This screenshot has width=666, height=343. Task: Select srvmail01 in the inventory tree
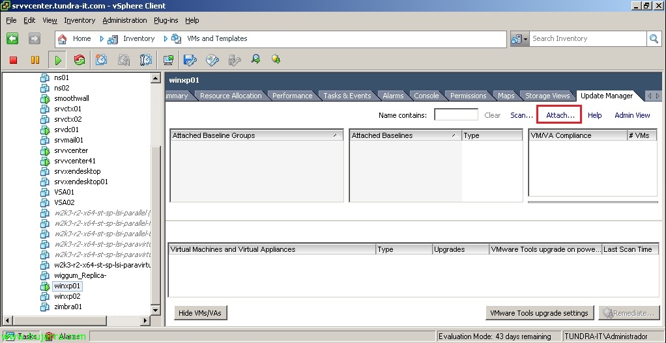click(x=68, y=141)
